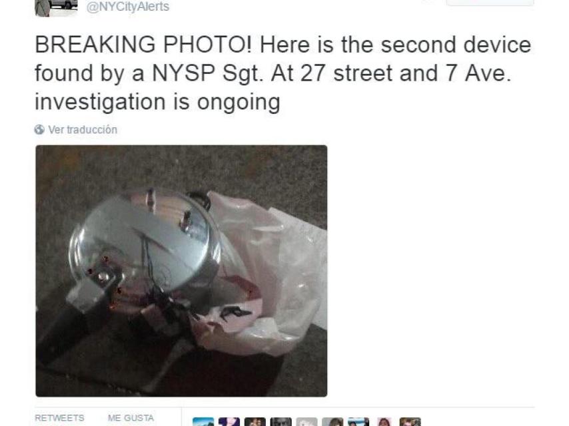Open the fifth light gray avatar
Screen dimensions: 569x426
[x=306, y=422]
